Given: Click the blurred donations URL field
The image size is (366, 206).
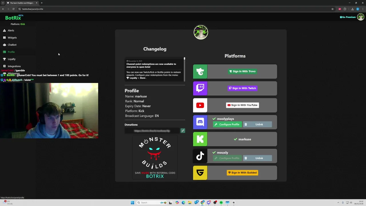Looking at the screenshot, I should tap(152, 131).
